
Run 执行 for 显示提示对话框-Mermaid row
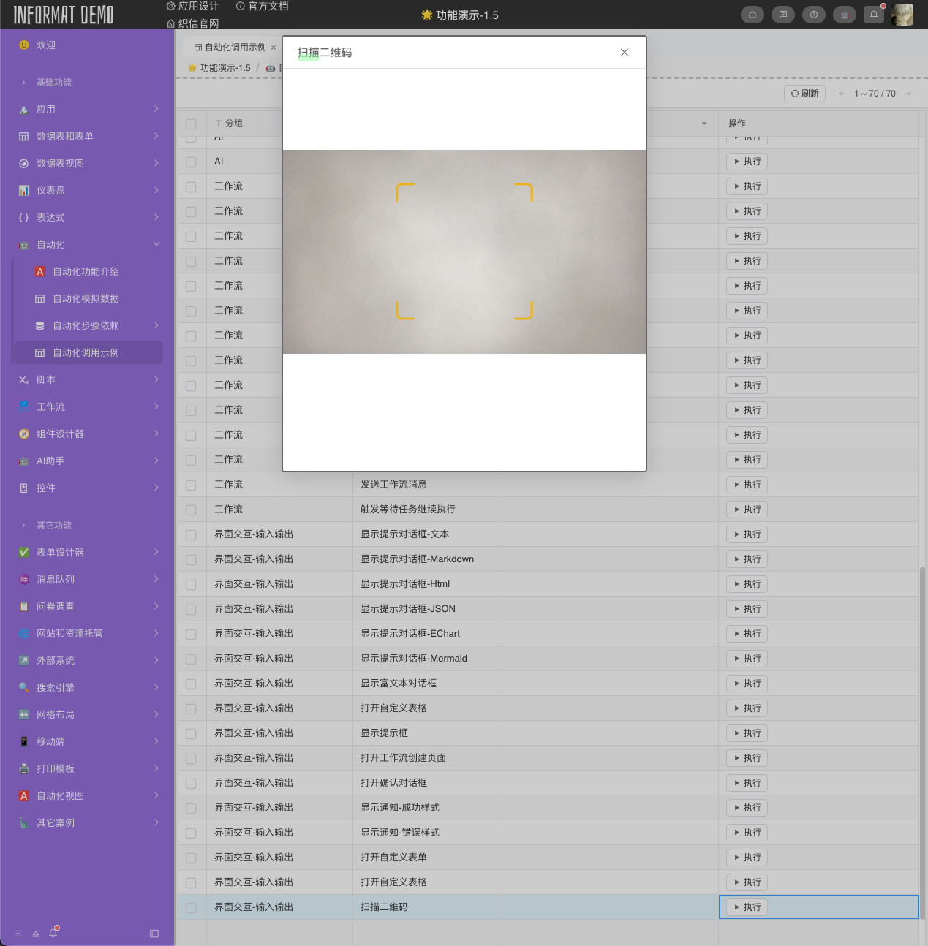point(747,659)
